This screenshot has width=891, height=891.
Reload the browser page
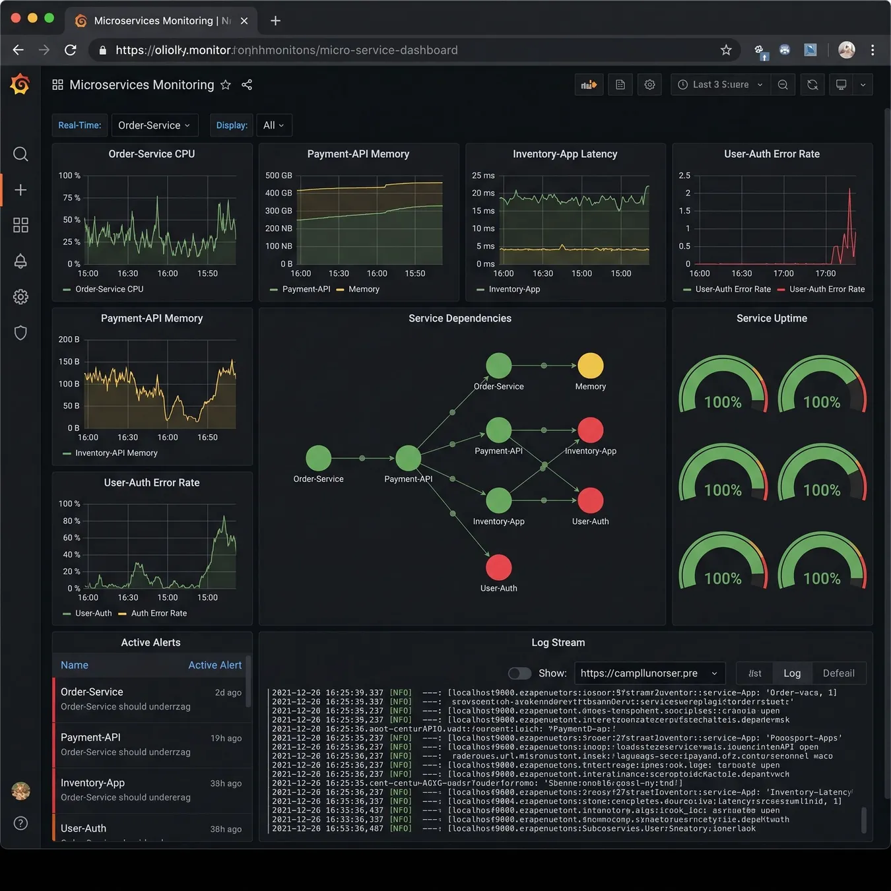(x=71, y=50)
